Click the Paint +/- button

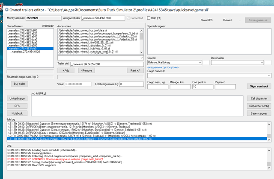click(135, 70)
